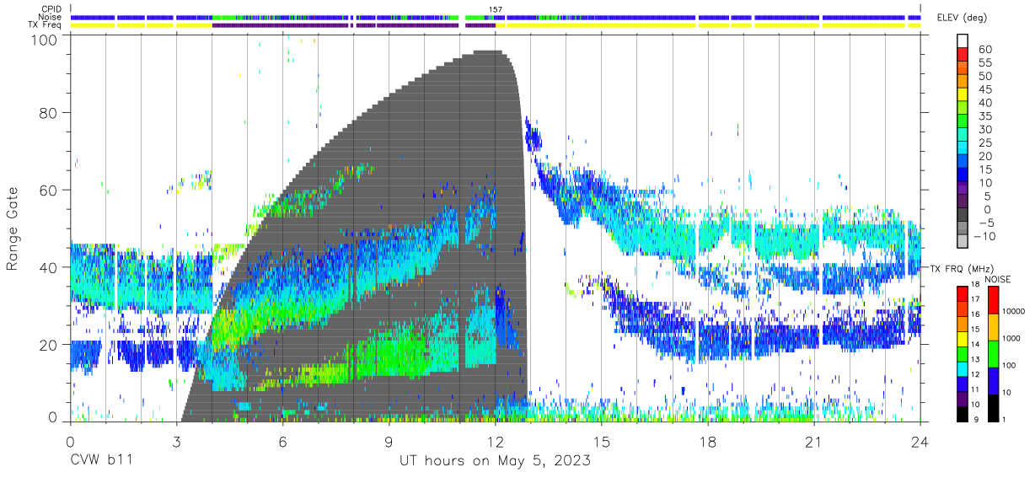Select the black bottom segment of TX FRQ colorbar
This screenshot has width=1035, height=478.
point(963,413)
